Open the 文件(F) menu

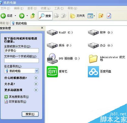(x=5, y=8)
